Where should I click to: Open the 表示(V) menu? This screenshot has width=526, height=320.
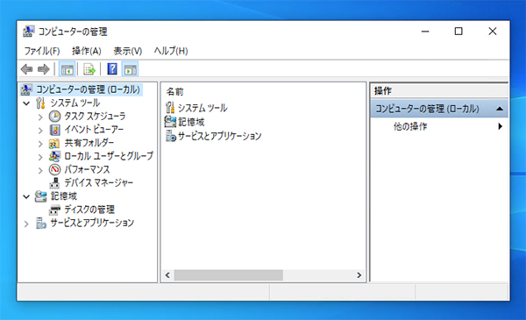pos(127,51)
